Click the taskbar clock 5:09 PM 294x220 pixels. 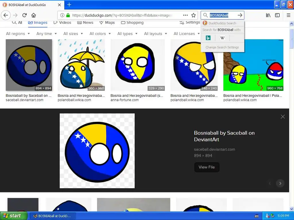coord(283,216)
